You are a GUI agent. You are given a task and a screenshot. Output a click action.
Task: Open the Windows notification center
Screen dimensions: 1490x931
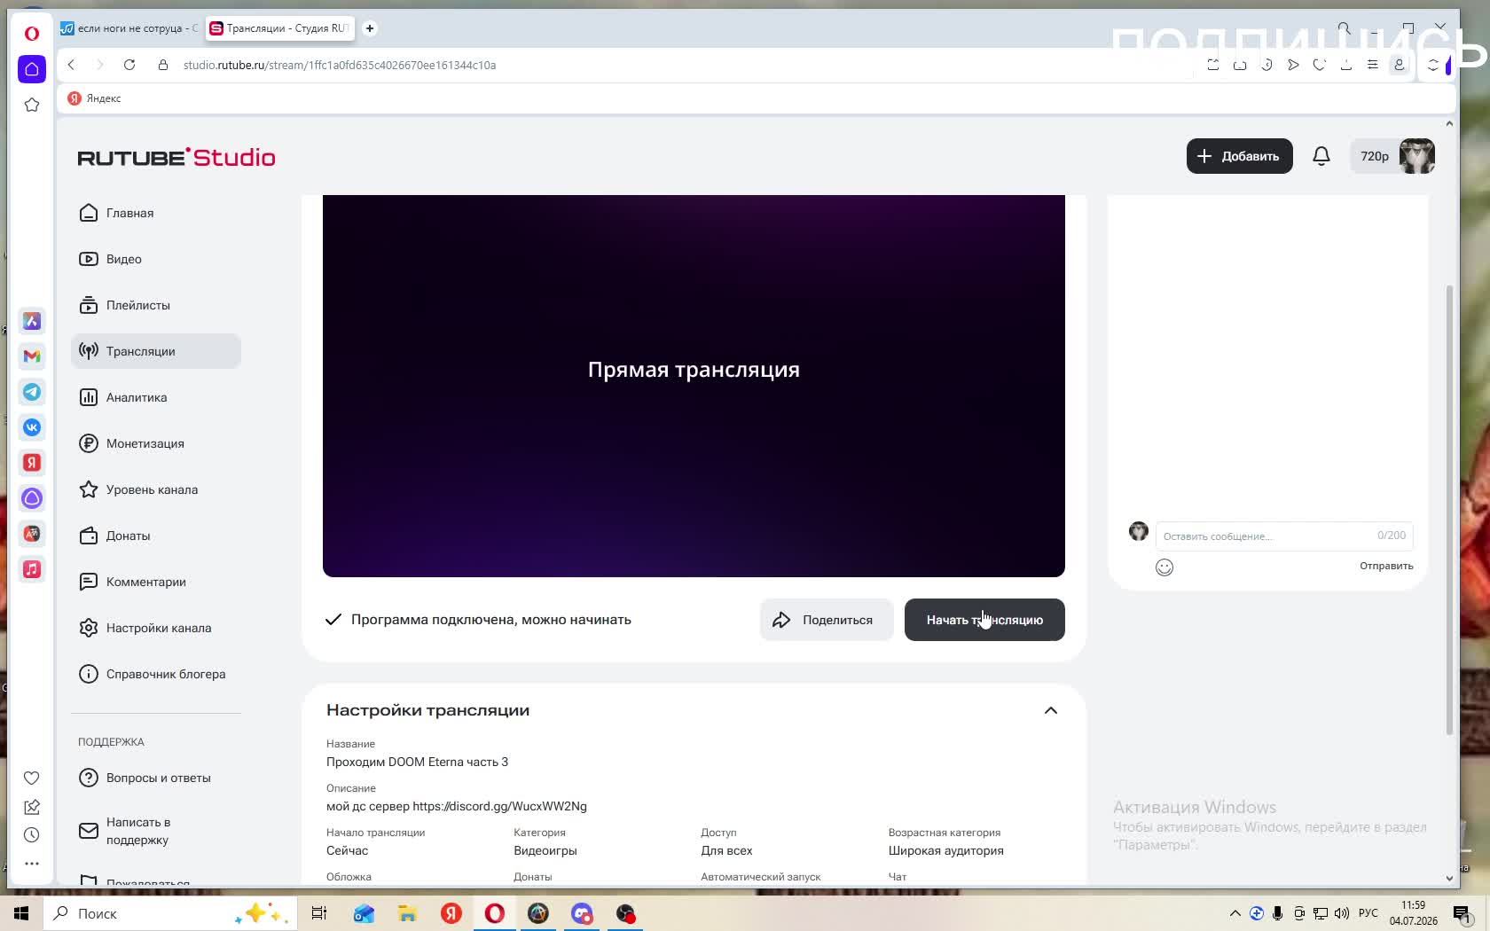[x=1463, y=913]
